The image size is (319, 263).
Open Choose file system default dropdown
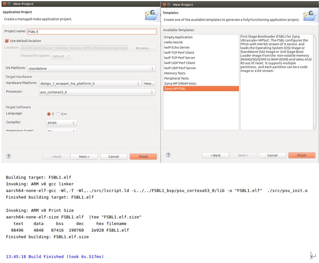pos(61,56)
